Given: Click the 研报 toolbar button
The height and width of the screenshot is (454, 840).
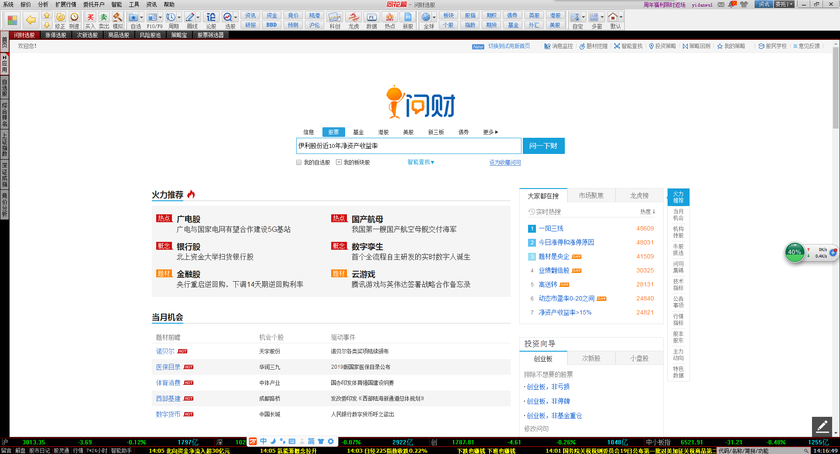Looking at the screenshot, I should click(250, 25).
